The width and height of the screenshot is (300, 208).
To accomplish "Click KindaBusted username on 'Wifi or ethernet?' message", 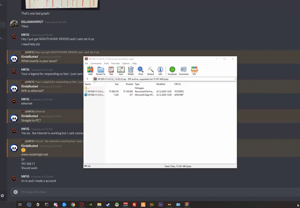I will tap(29, 86).
